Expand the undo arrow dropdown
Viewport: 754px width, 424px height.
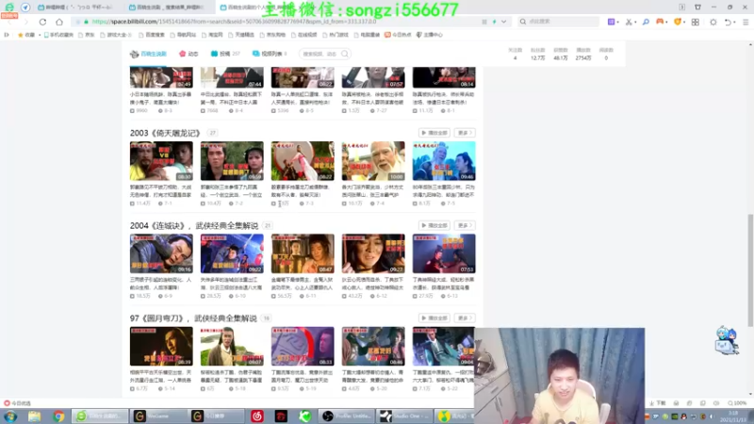point(735,22)
